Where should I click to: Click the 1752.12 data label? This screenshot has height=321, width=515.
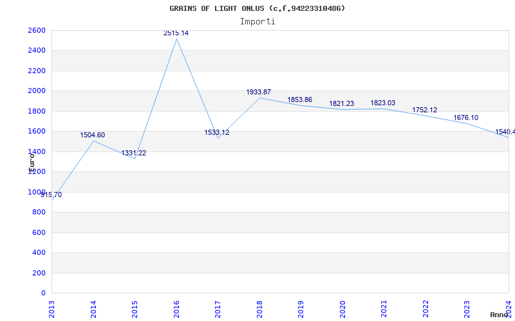pyautogui.click(x=424, y=110)
